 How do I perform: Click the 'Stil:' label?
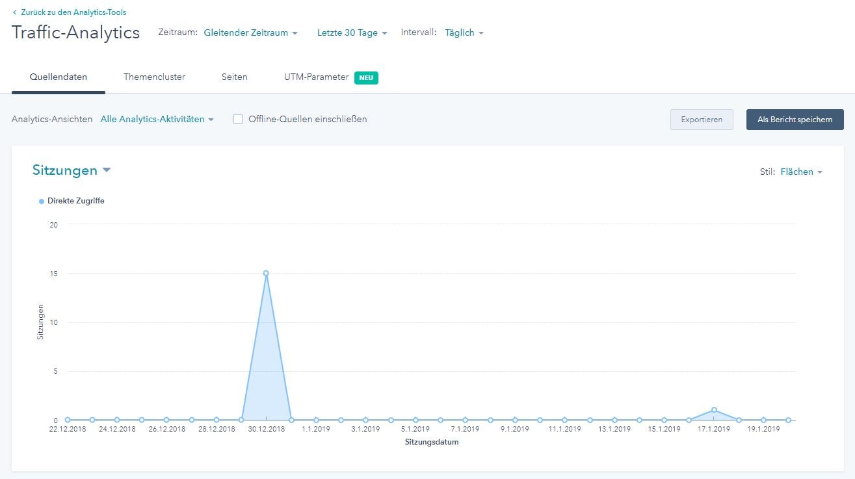click(x=767, y=172)
